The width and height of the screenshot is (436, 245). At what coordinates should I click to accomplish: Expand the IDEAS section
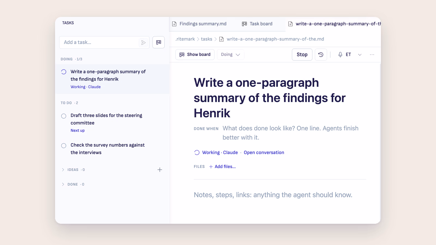[63, 170]
